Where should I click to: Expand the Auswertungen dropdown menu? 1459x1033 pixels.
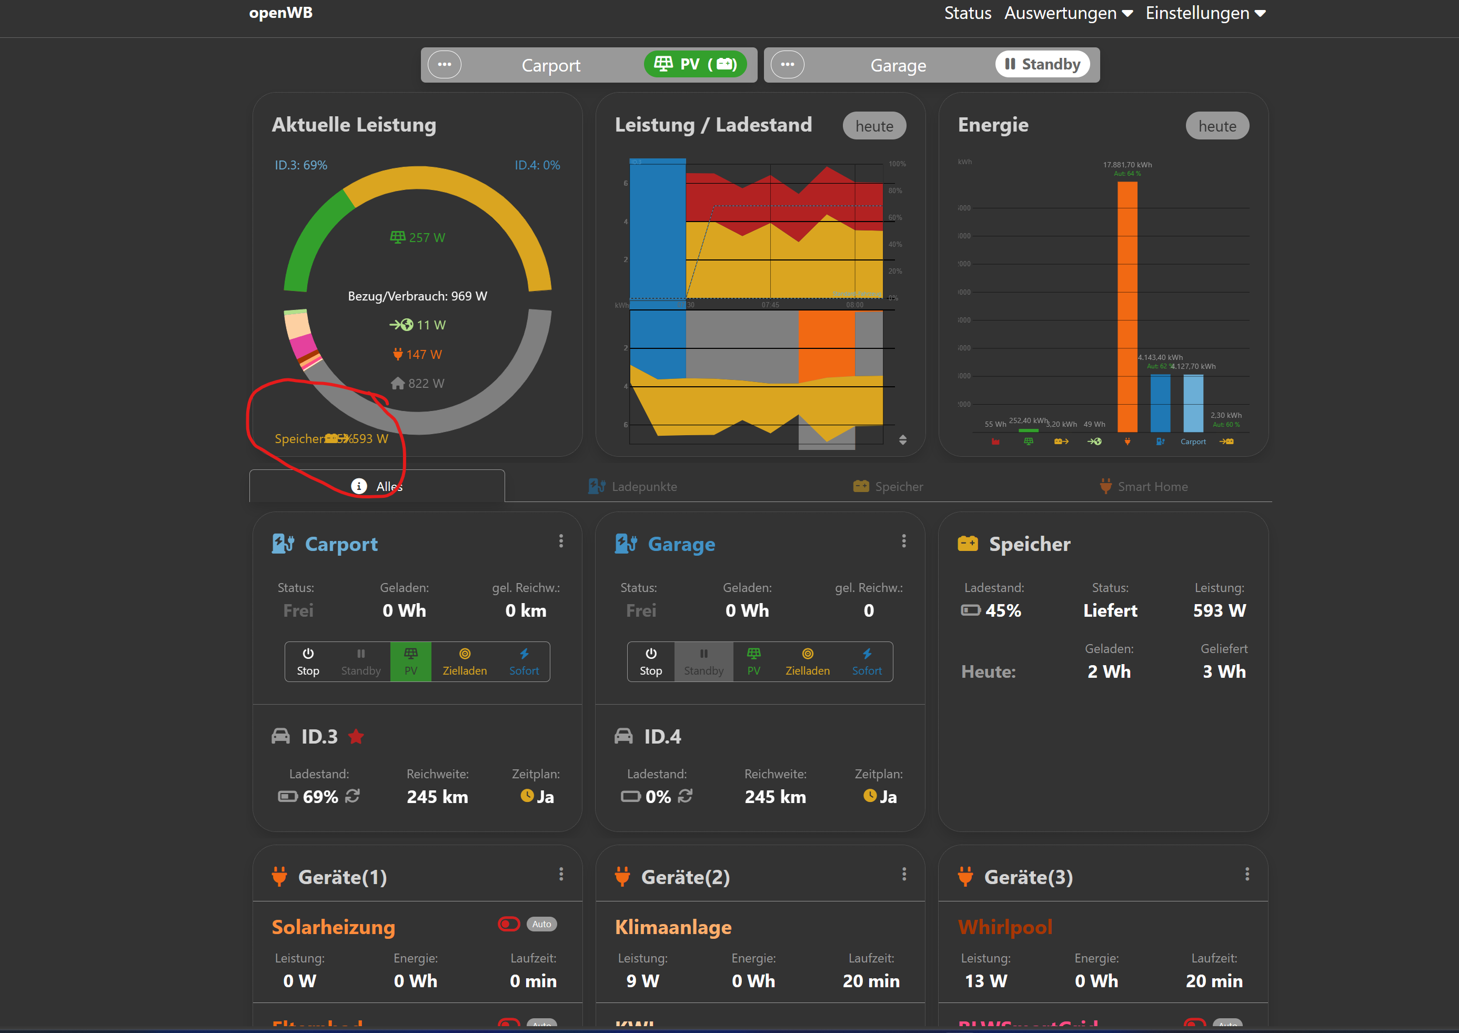[1068, 13]
